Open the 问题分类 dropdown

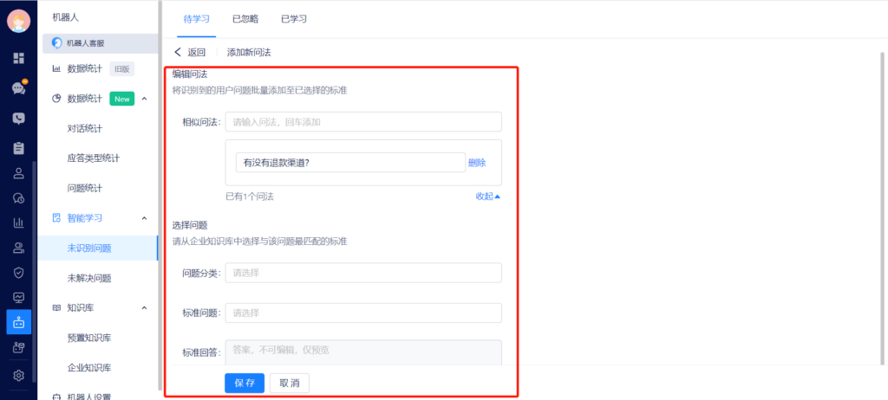(363, 273)
